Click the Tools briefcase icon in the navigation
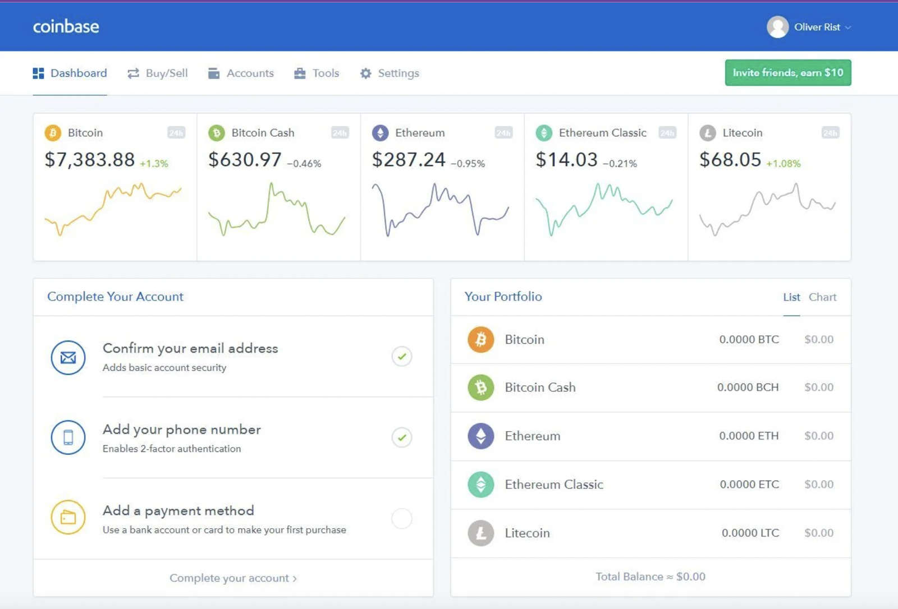Viewport: 898px width, 609px height. (x=301, y=73)
